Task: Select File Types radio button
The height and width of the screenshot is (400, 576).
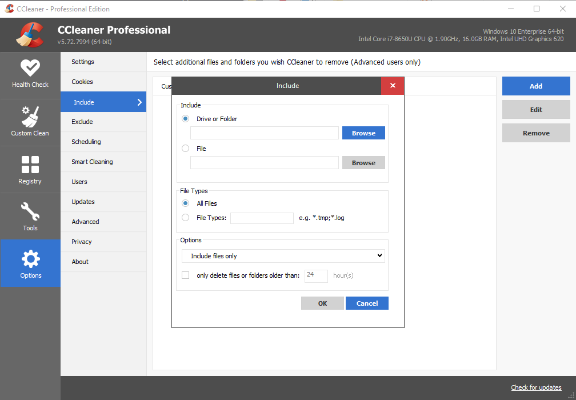Action: tap(186, 218)
